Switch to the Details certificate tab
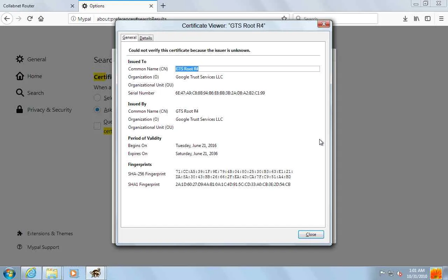 click(x=146, y=38)
